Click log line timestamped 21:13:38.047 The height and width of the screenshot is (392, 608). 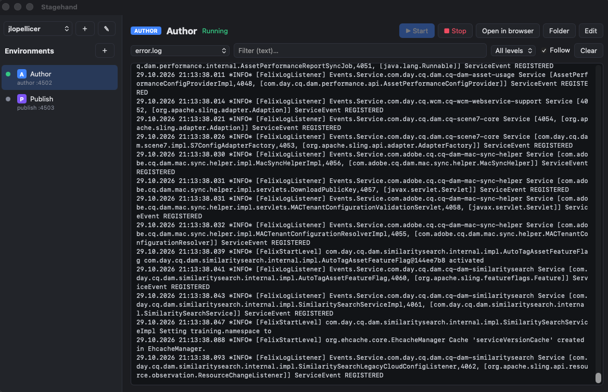[x=362, y=326]
